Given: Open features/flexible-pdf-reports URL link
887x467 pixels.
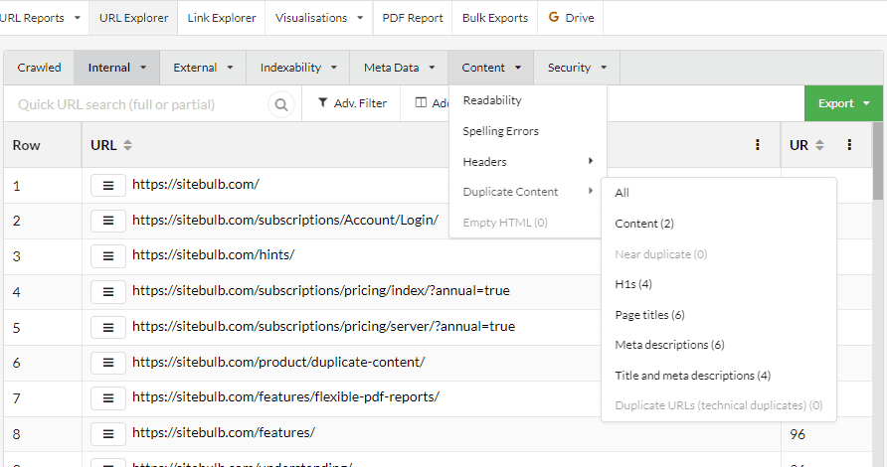Looking at the screenshot, I should click(x=285, y=396).
